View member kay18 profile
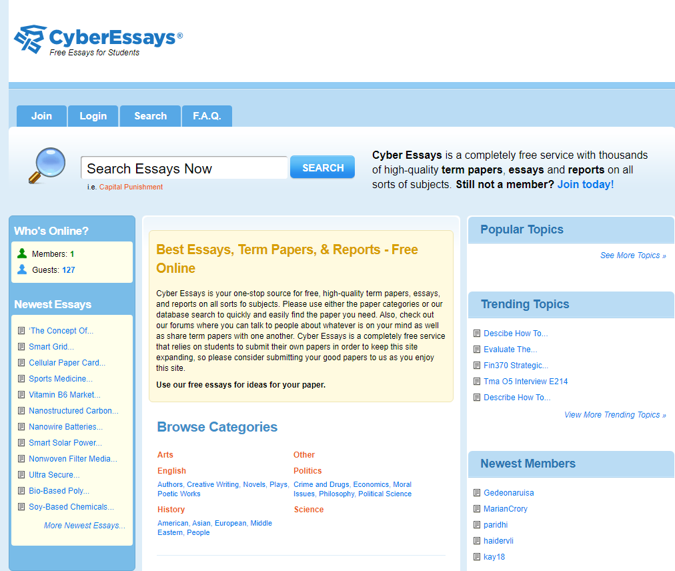The image size is (675, 571). point(494,557)
